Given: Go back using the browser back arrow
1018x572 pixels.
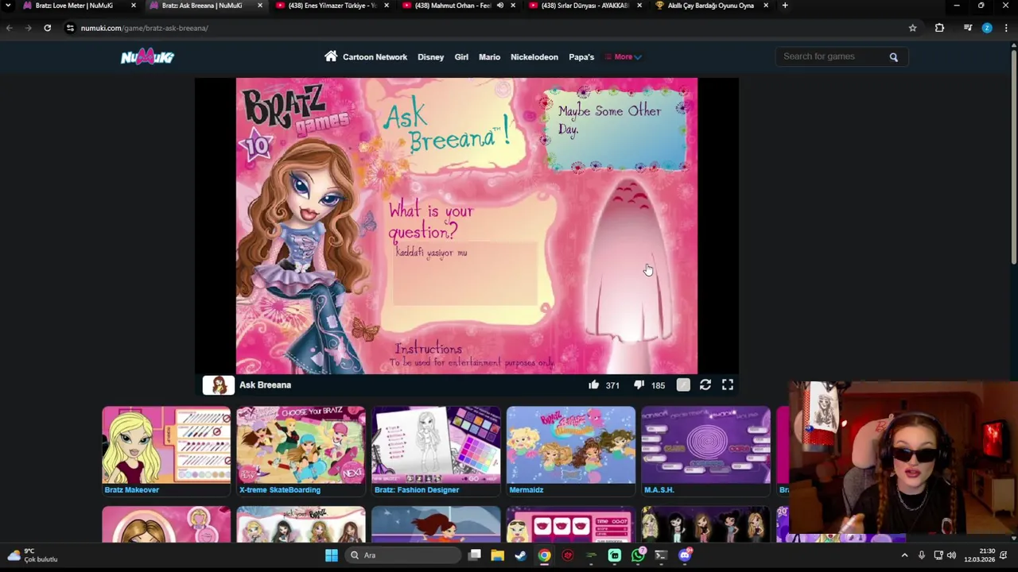Looking at the screenshot, I should [10, 28].
